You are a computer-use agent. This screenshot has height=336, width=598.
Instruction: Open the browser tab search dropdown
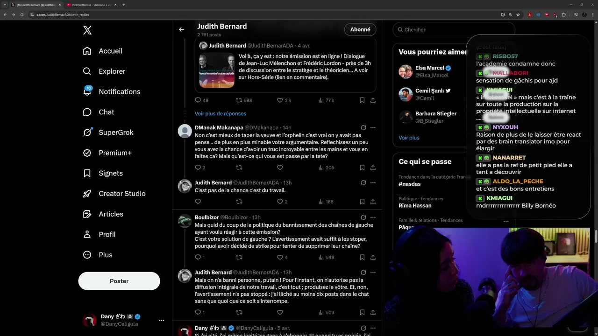pos(5,5)
